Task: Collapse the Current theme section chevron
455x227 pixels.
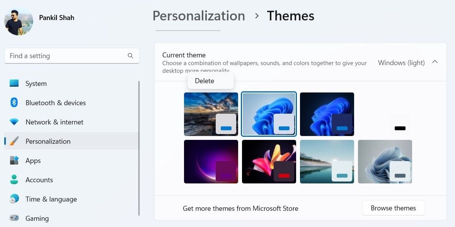Action: [435, 62]
